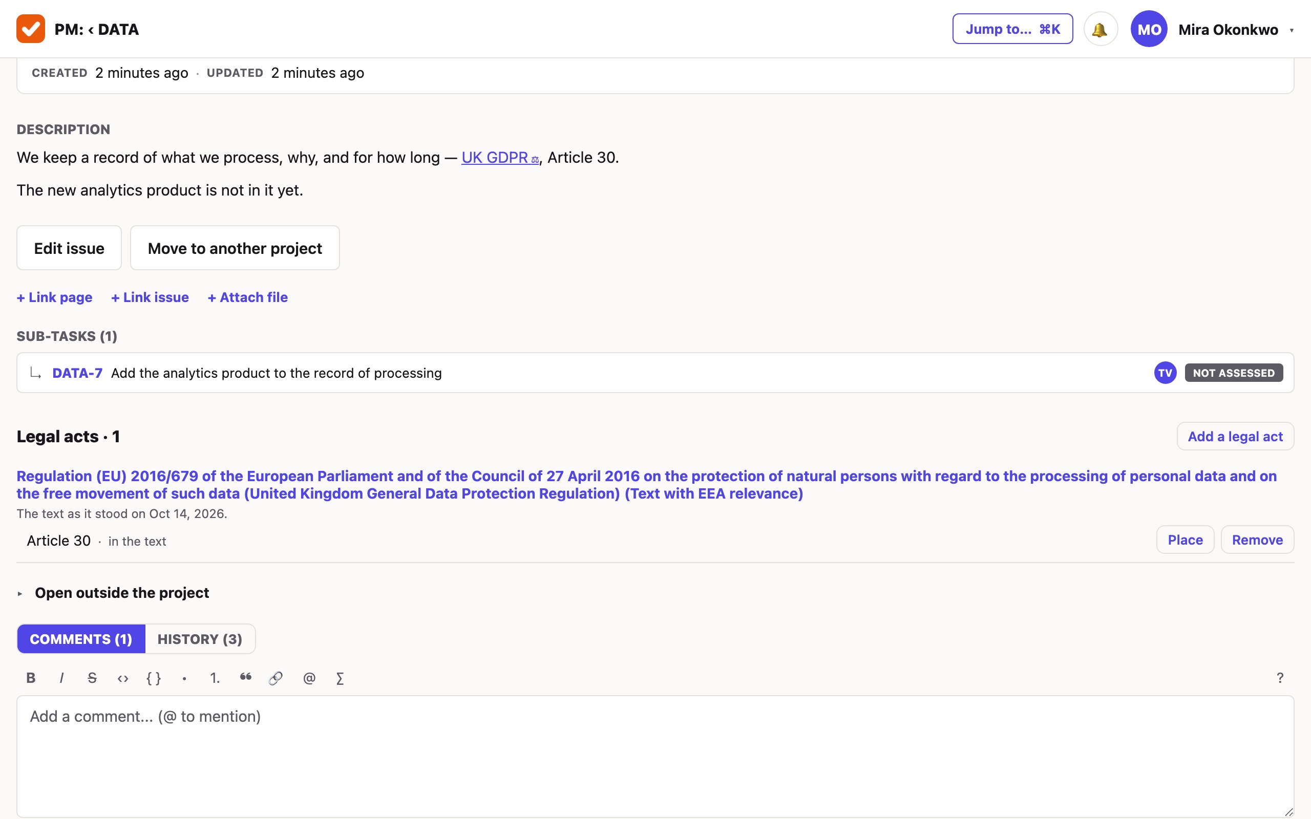Image resolution: width=1311 pixels, height=819 pixels.
Task: Click Place for Article 30
Action: [x=1186, y=540]
